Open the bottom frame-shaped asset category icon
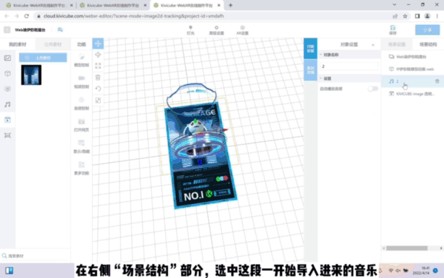The height and width of the screenshot is (278, 444). pos(8,135)
